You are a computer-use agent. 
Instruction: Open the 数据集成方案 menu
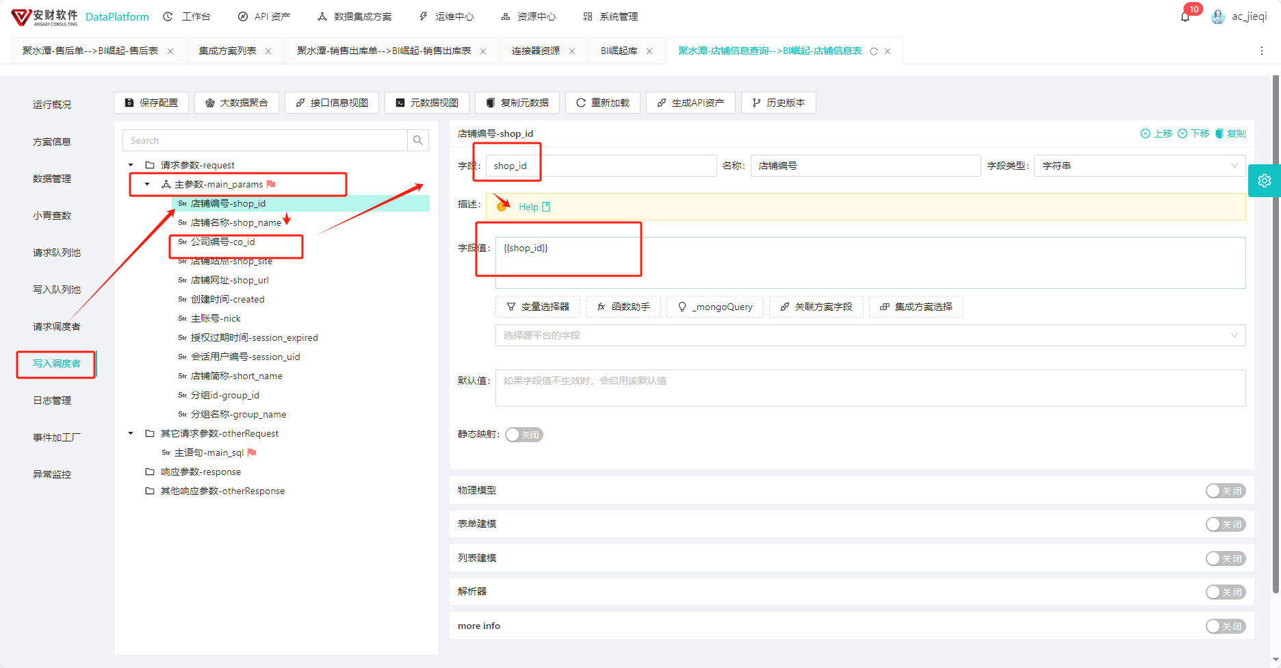[x=354, y=16]
